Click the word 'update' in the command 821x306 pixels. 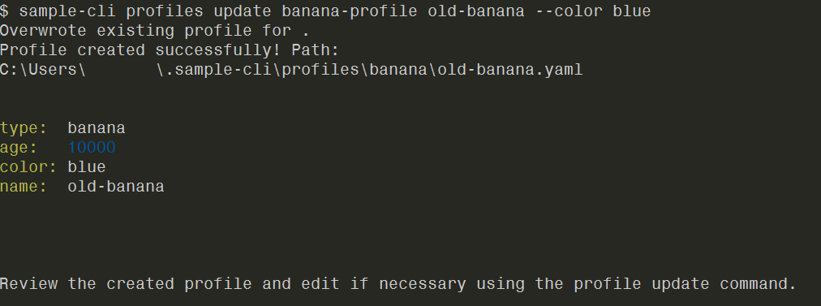(x=243, y=11)
